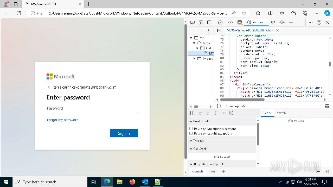Select the MS file in the navigator tree
The height and width of the screenshot is (187, 333).
click(201, 53)
